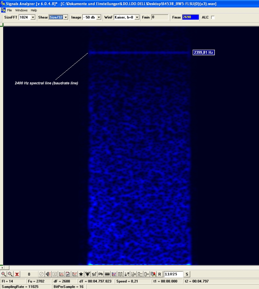Click the zoom in magnifier icon
The height and width of the screenshot is (289, 259).
[3, 274]
